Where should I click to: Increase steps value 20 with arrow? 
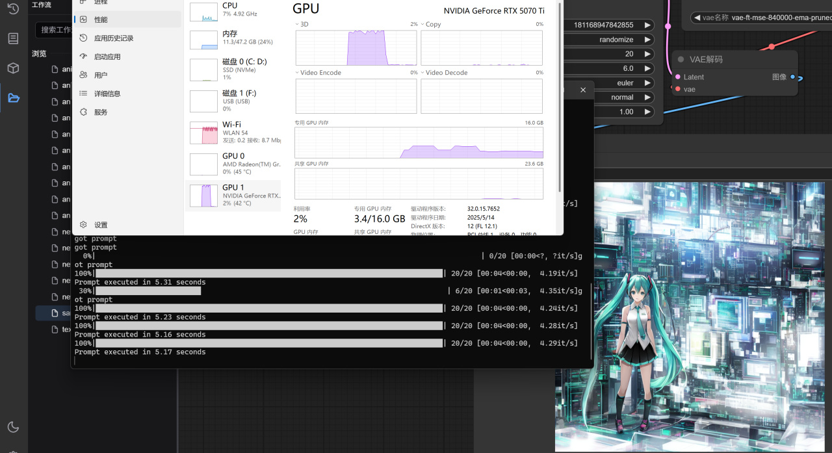647,54
